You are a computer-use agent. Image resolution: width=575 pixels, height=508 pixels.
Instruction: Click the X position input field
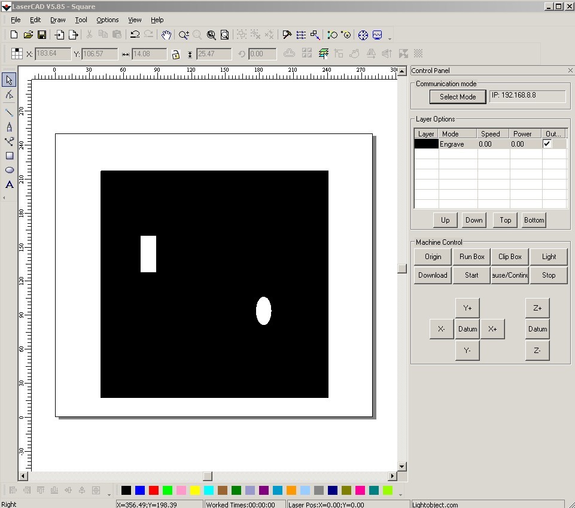pos(53,54)
